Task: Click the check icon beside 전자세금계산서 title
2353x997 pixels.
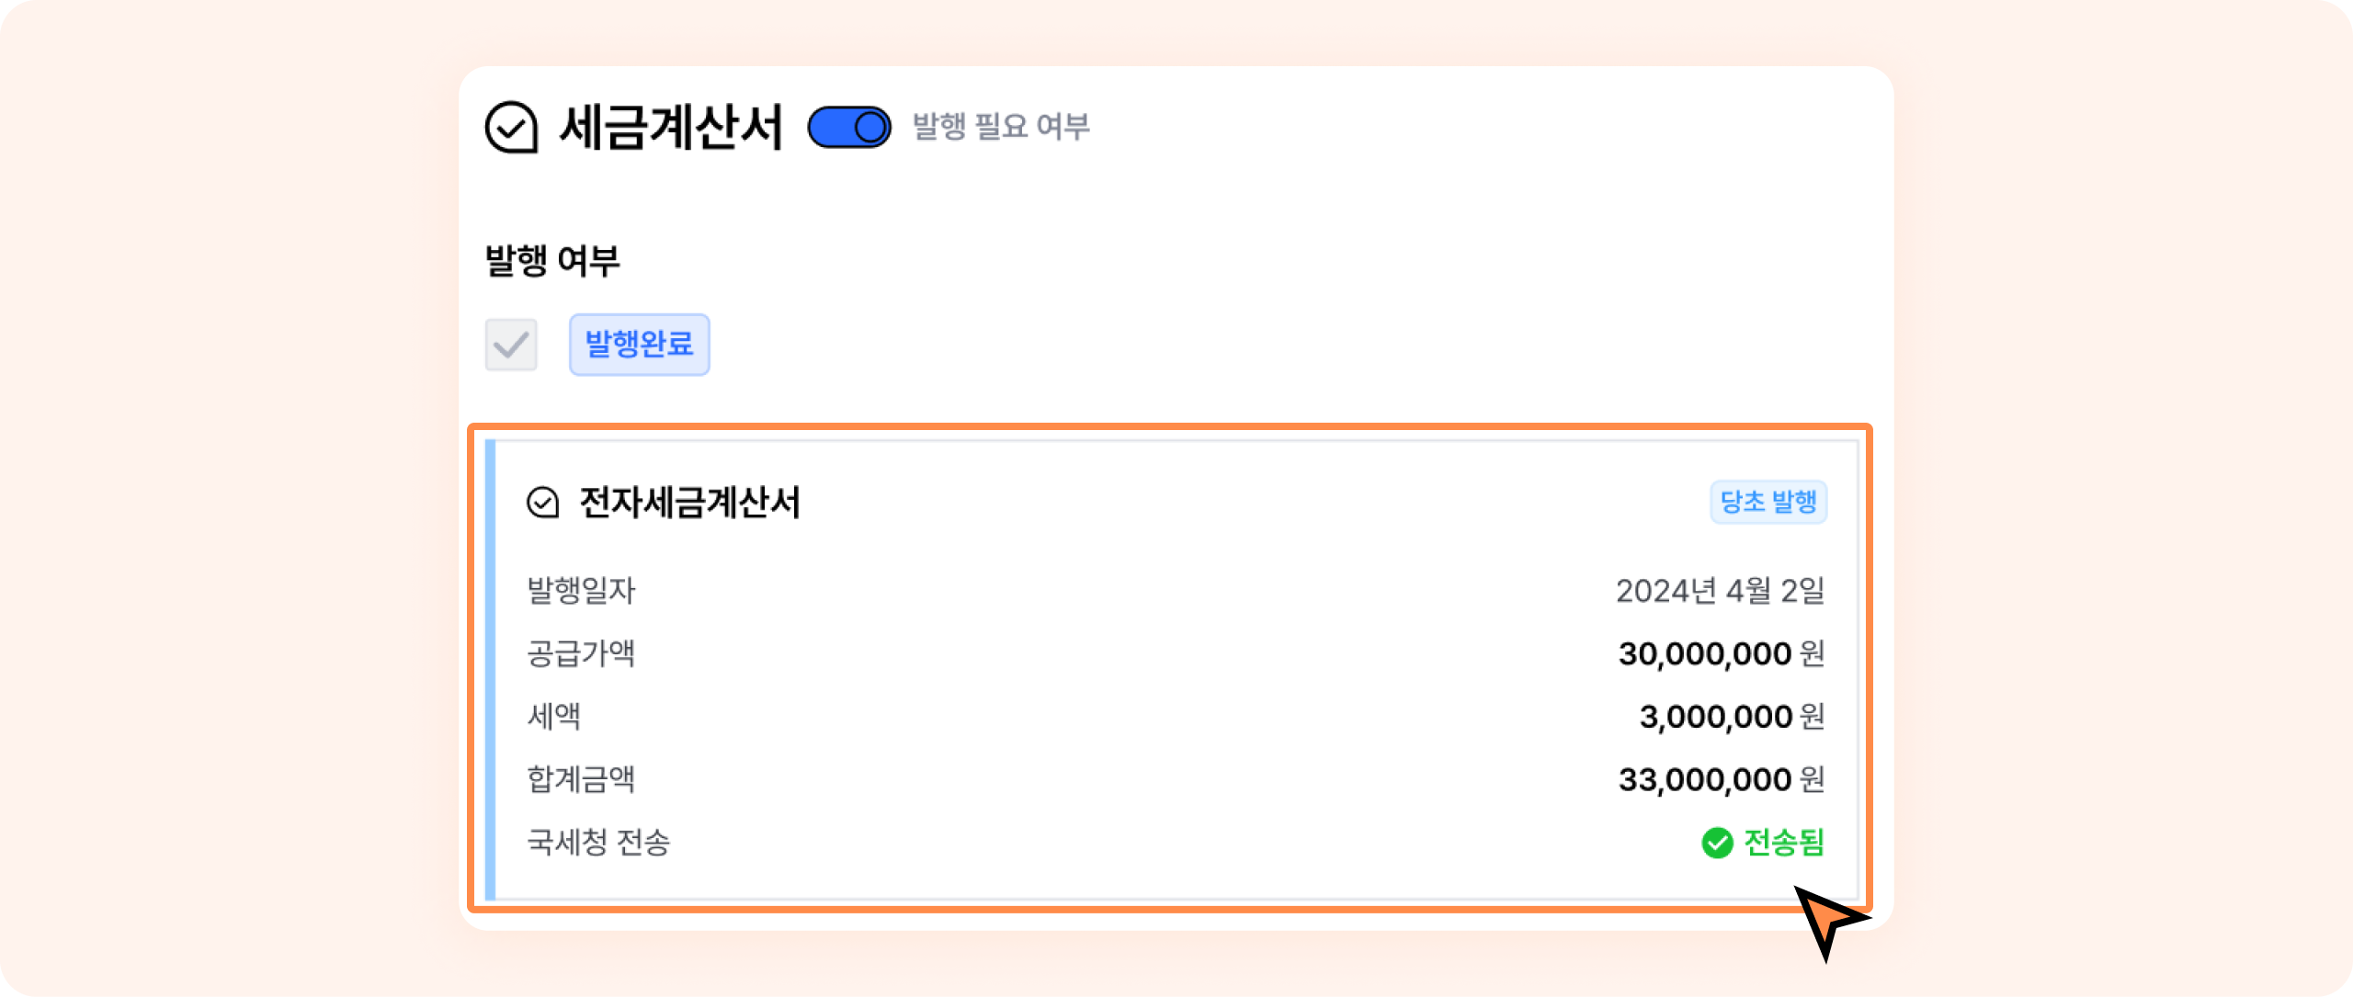Action: coord(542,503)
